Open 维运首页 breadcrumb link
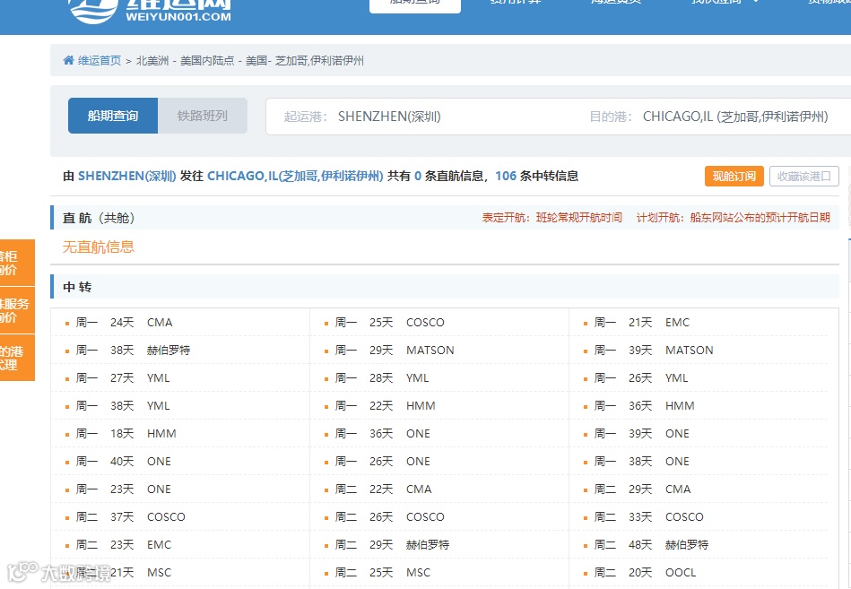The width and height of the screenshot is (851, 589). [x=100, y=60]
